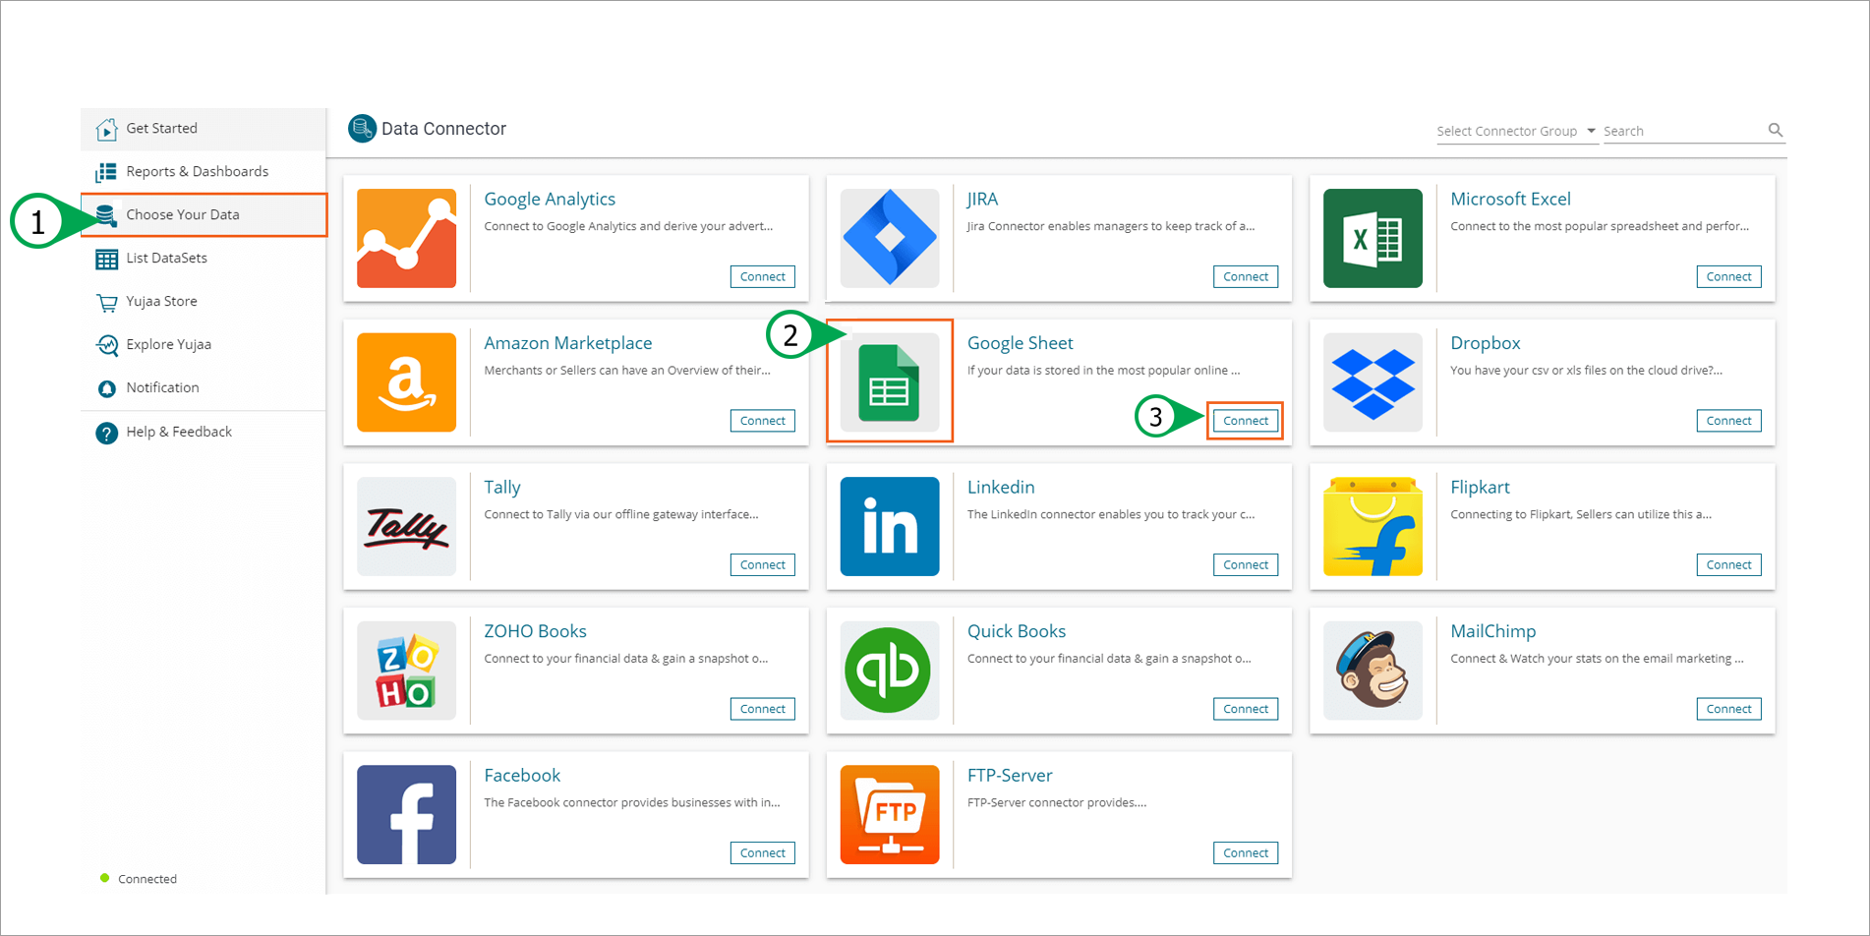Click the FTP-Server connector icon

click(889, 814)
